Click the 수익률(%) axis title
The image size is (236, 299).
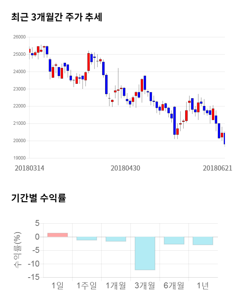click(x=17, y=250)
